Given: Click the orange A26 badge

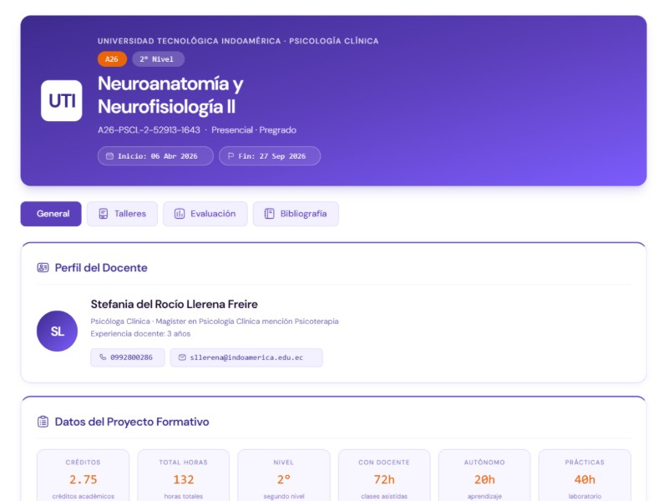Looking at the screenshot, I should pyautogui.click(x=112, y=59).
